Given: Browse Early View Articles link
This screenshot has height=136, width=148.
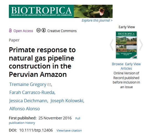Looking at the screenshot, I should [x=126, y=66].
